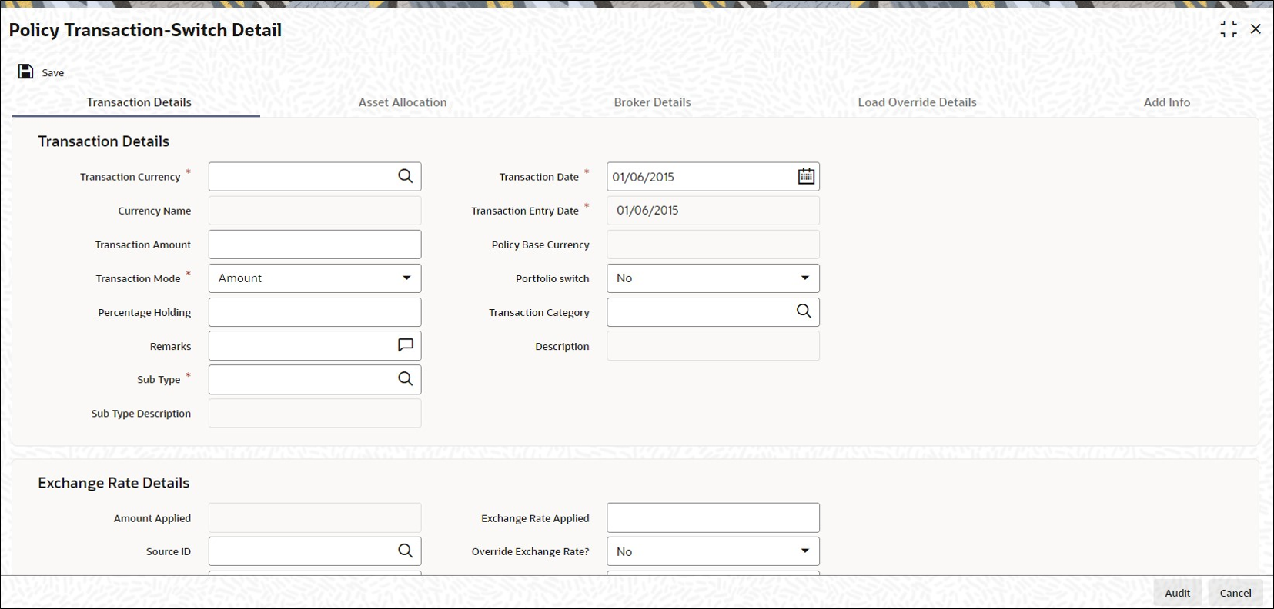The height and width of the screenshot is (609, 1274).
Task: Click the collapse window icon
Action: (x=1229, y=29)
